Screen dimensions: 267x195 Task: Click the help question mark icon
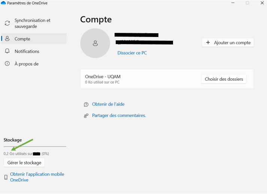pos(86,104)
